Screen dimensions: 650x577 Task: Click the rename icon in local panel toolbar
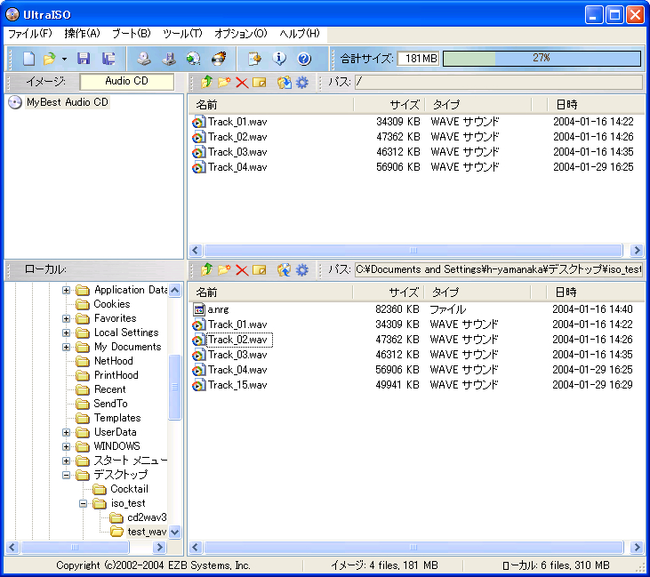tap(260, 270)
